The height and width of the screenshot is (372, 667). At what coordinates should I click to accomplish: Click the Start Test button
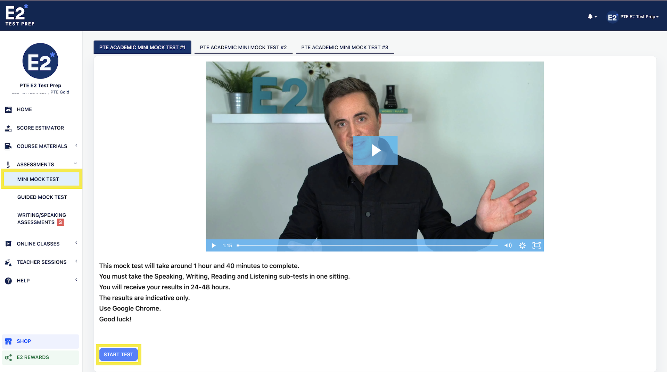click(x=118, y=355)
